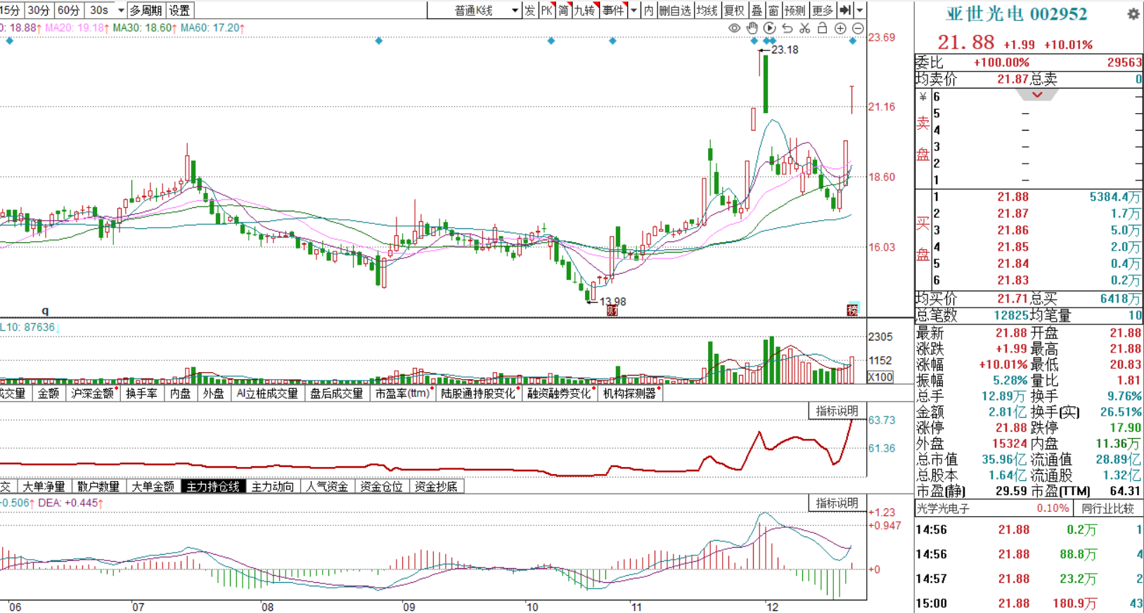Switch to the 外盘 indicator tab
The width and height of the screenshot is (1144, 613).
[213, 393]
